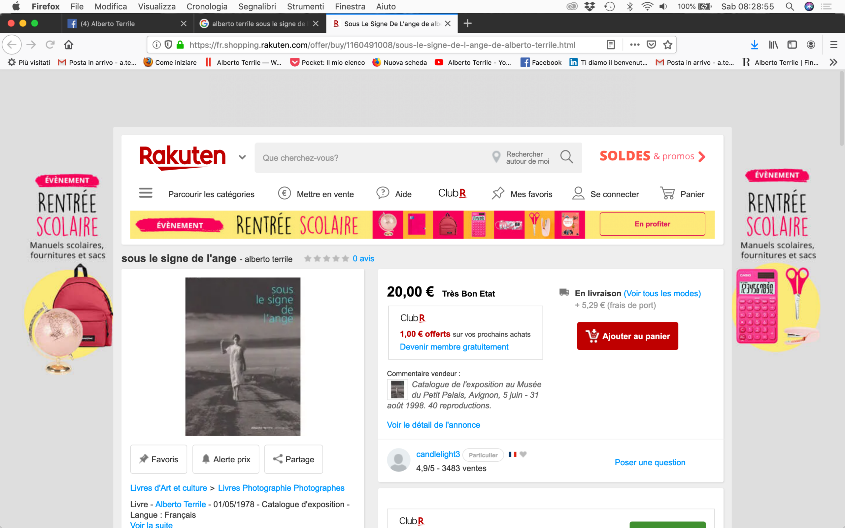The image size is (845, 528).
Task: Click Partage share button
Action: coord(293,459)
